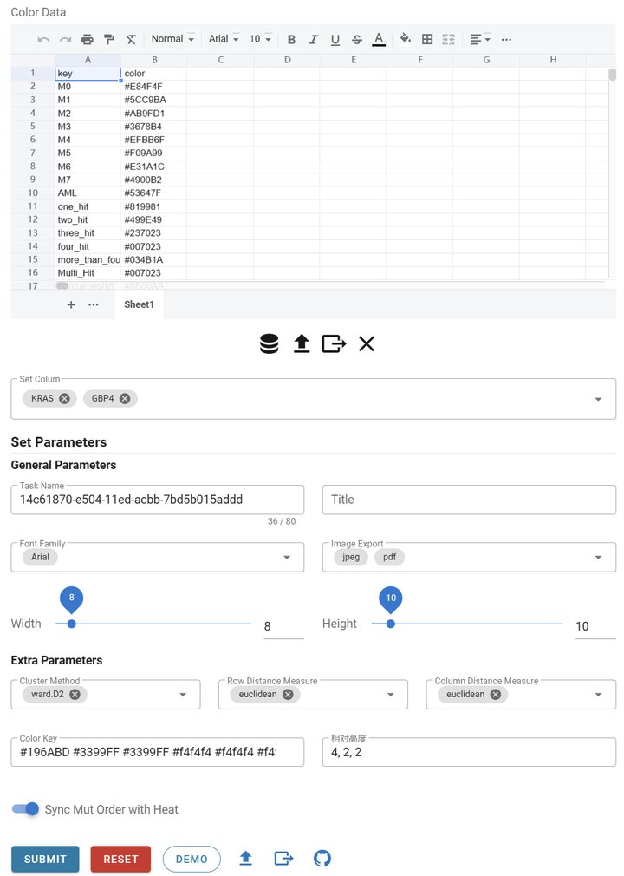Viewport: 624px width, 876px height.
Task: Toggle Sync Mut Order with Heat switch
Action: coord(26,809)
